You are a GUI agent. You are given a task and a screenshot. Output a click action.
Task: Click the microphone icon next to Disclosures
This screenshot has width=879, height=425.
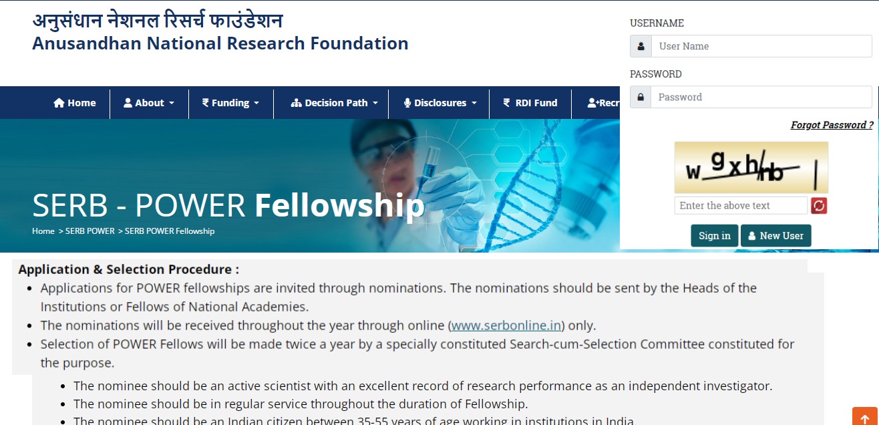(407, 103)
